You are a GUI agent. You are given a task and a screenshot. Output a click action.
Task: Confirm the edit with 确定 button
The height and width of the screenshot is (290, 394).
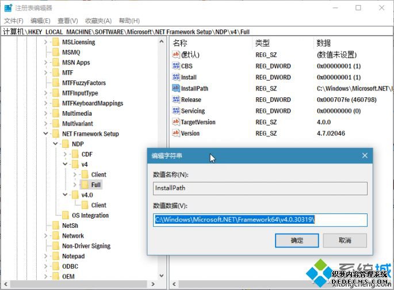click(297, 241)
